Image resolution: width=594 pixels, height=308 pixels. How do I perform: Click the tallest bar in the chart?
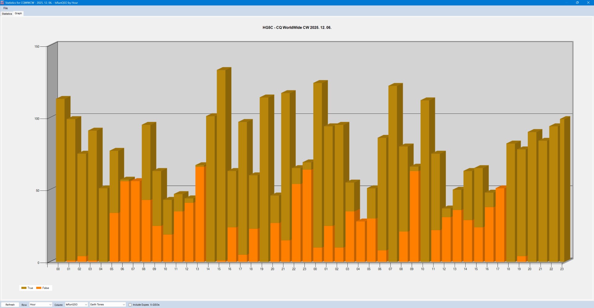(x=221, y=155)
